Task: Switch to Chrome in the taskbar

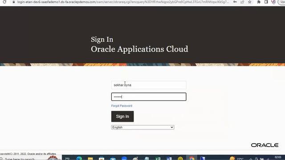Action: pyautogui.click(x=191, y=158)
